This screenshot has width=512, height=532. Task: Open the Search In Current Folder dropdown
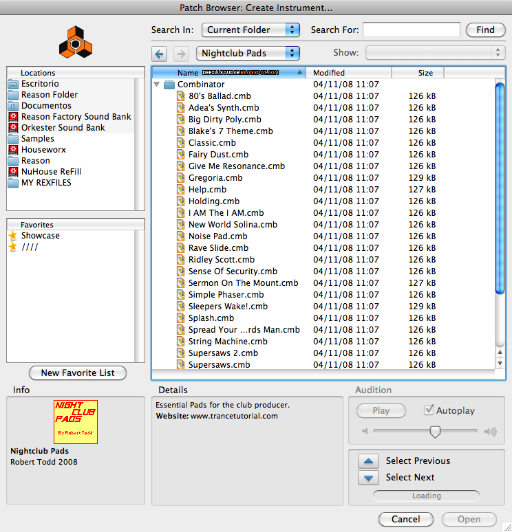point(250,30)
